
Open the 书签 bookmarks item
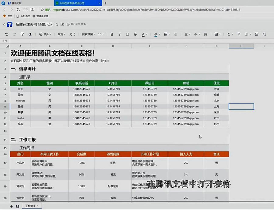[x=8, y=16]
